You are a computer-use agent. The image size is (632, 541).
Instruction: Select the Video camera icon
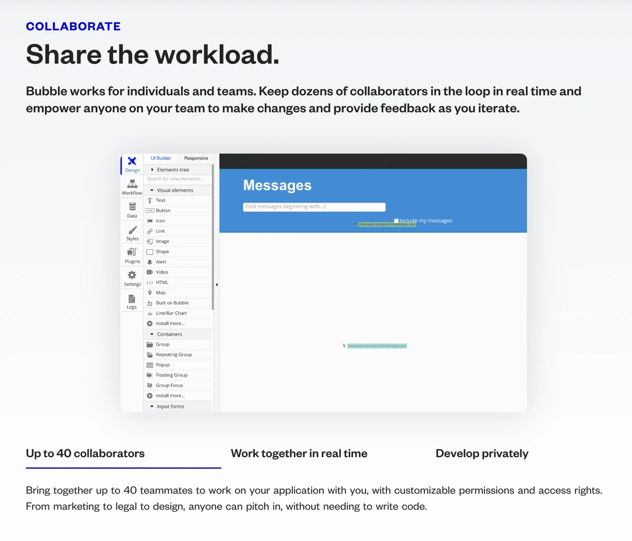coord(150,272)
